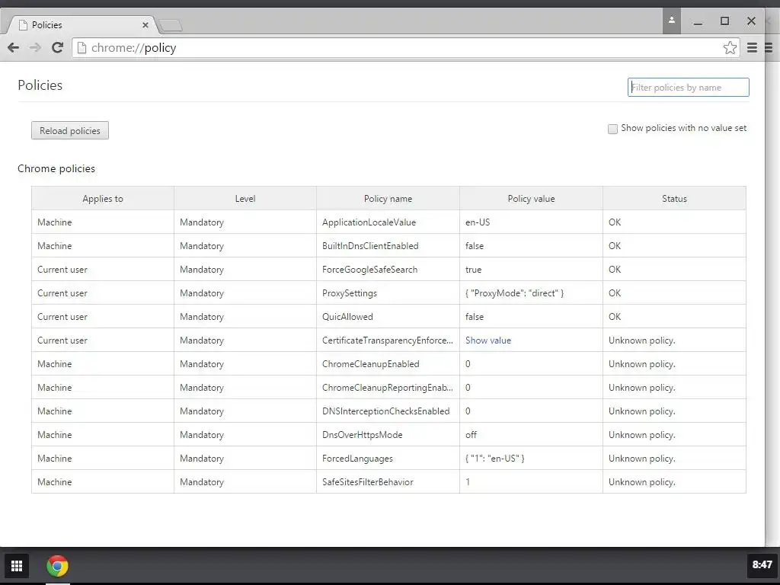Focus the Filter policies by name field
This screenshot has height=585, width=780.
click(x=688, y=87)
